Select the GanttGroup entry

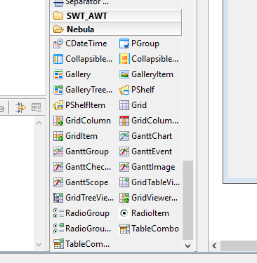(x=81, y=151)
